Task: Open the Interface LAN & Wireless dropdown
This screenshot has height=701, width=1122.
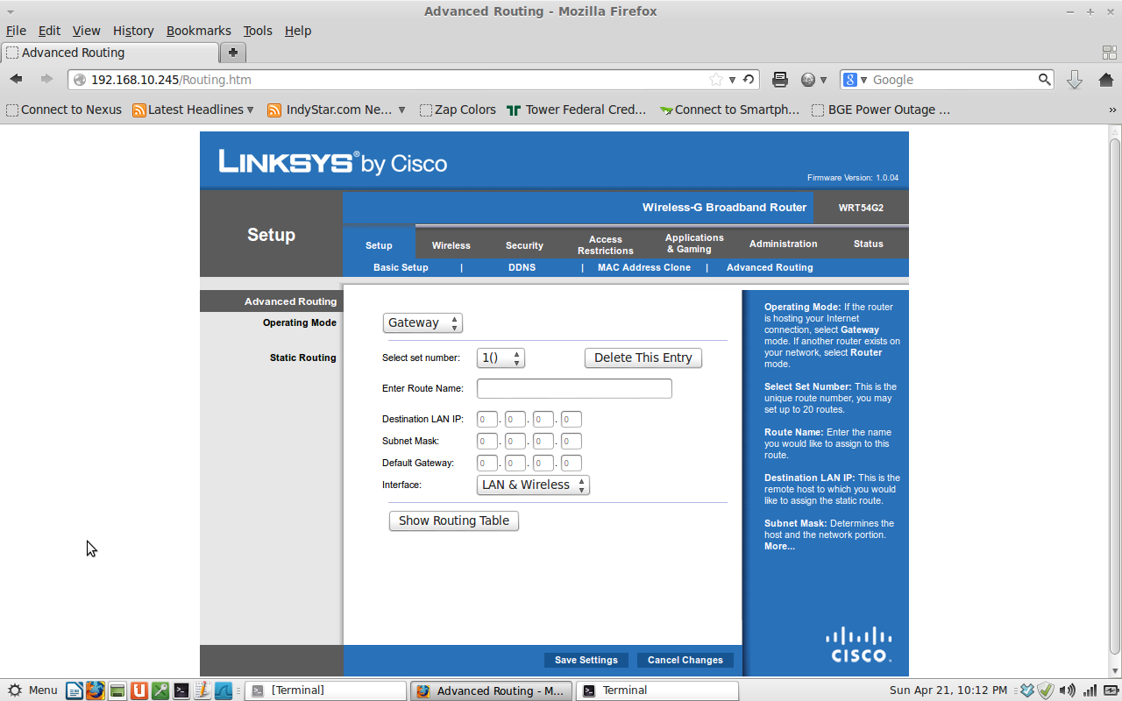Action: click(x=533, y=485)
